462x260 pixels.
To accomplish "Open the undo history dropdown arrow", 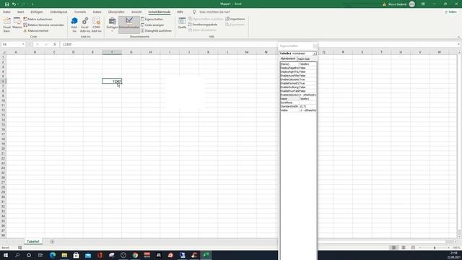I will pyautogui.click(x=18, y=4).
